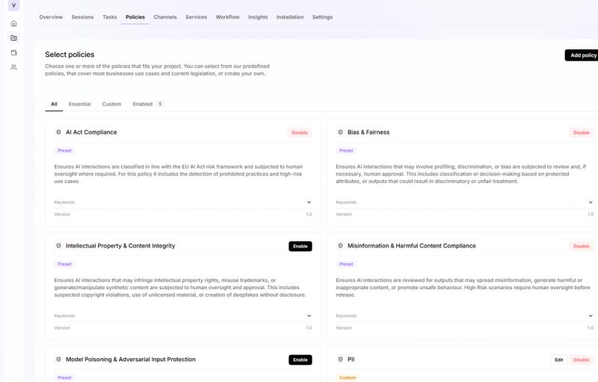
Task: Click the Preset tag on AI Act Compliance
Action: 64,150
